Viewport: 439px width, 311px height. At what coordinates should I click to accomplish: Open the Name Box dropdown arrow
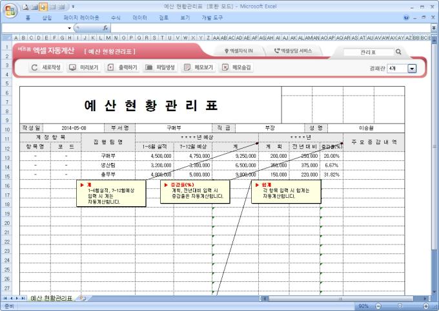coord(70,28)
